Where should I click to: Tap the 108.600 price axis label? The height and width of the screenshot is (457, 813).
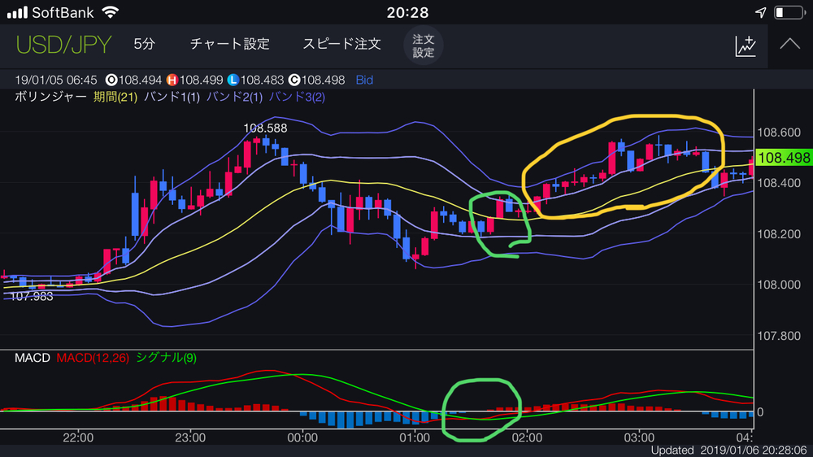779,133
